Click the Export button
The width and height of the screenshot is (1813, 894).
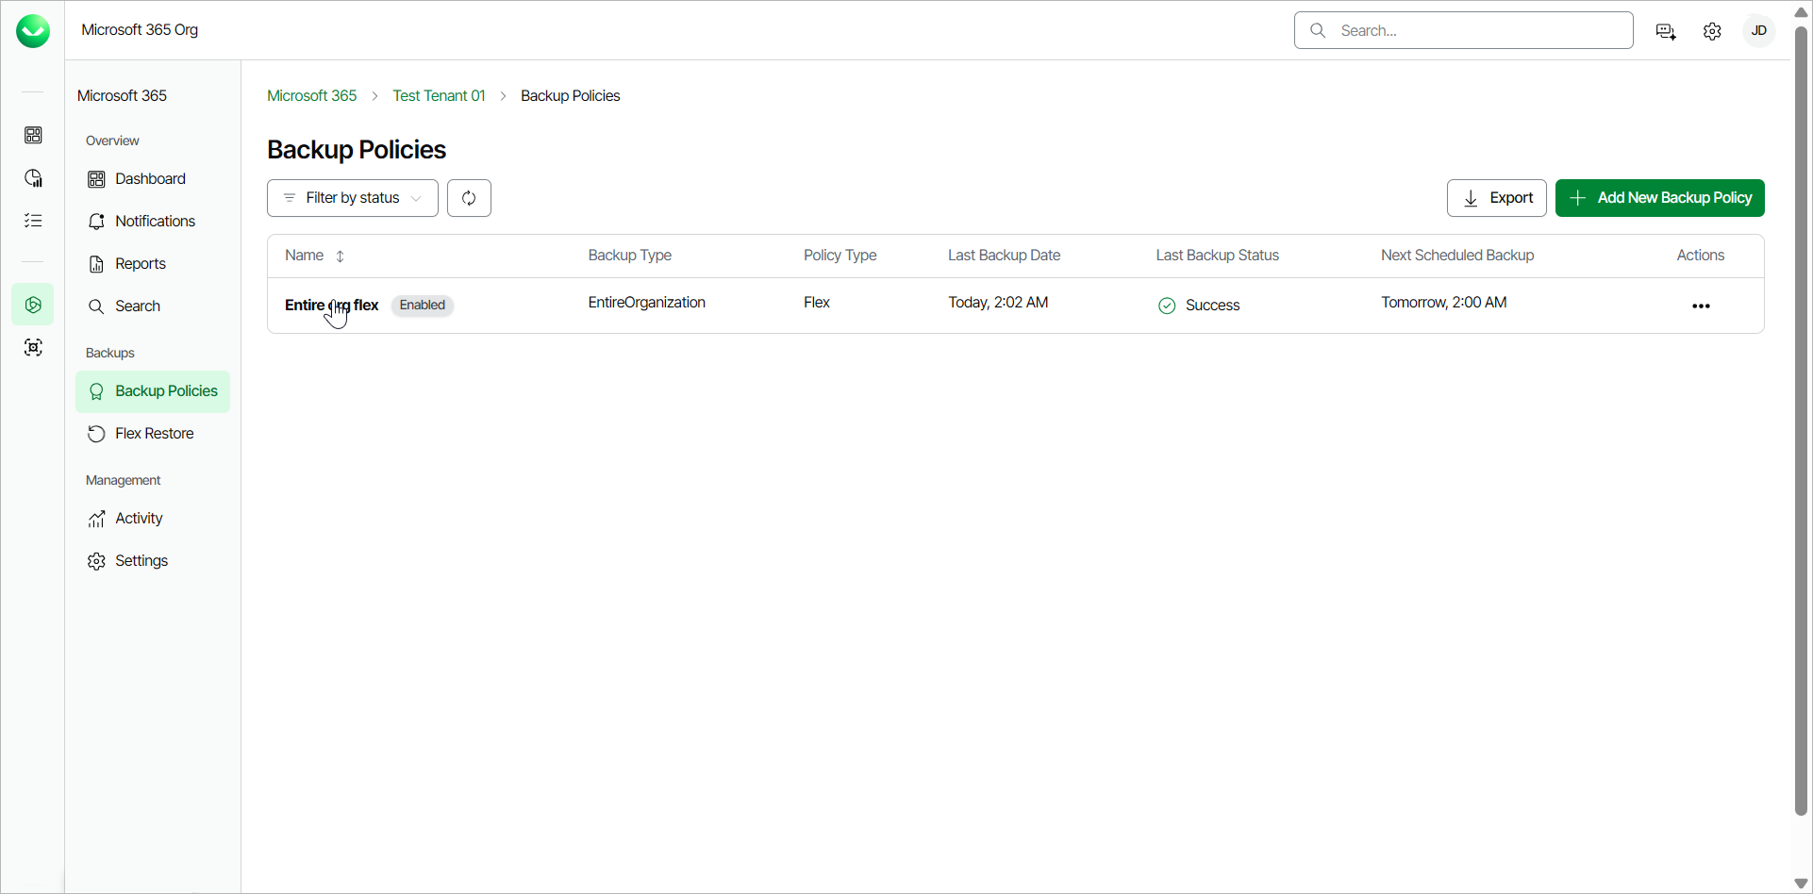[x=1497, y=198]
